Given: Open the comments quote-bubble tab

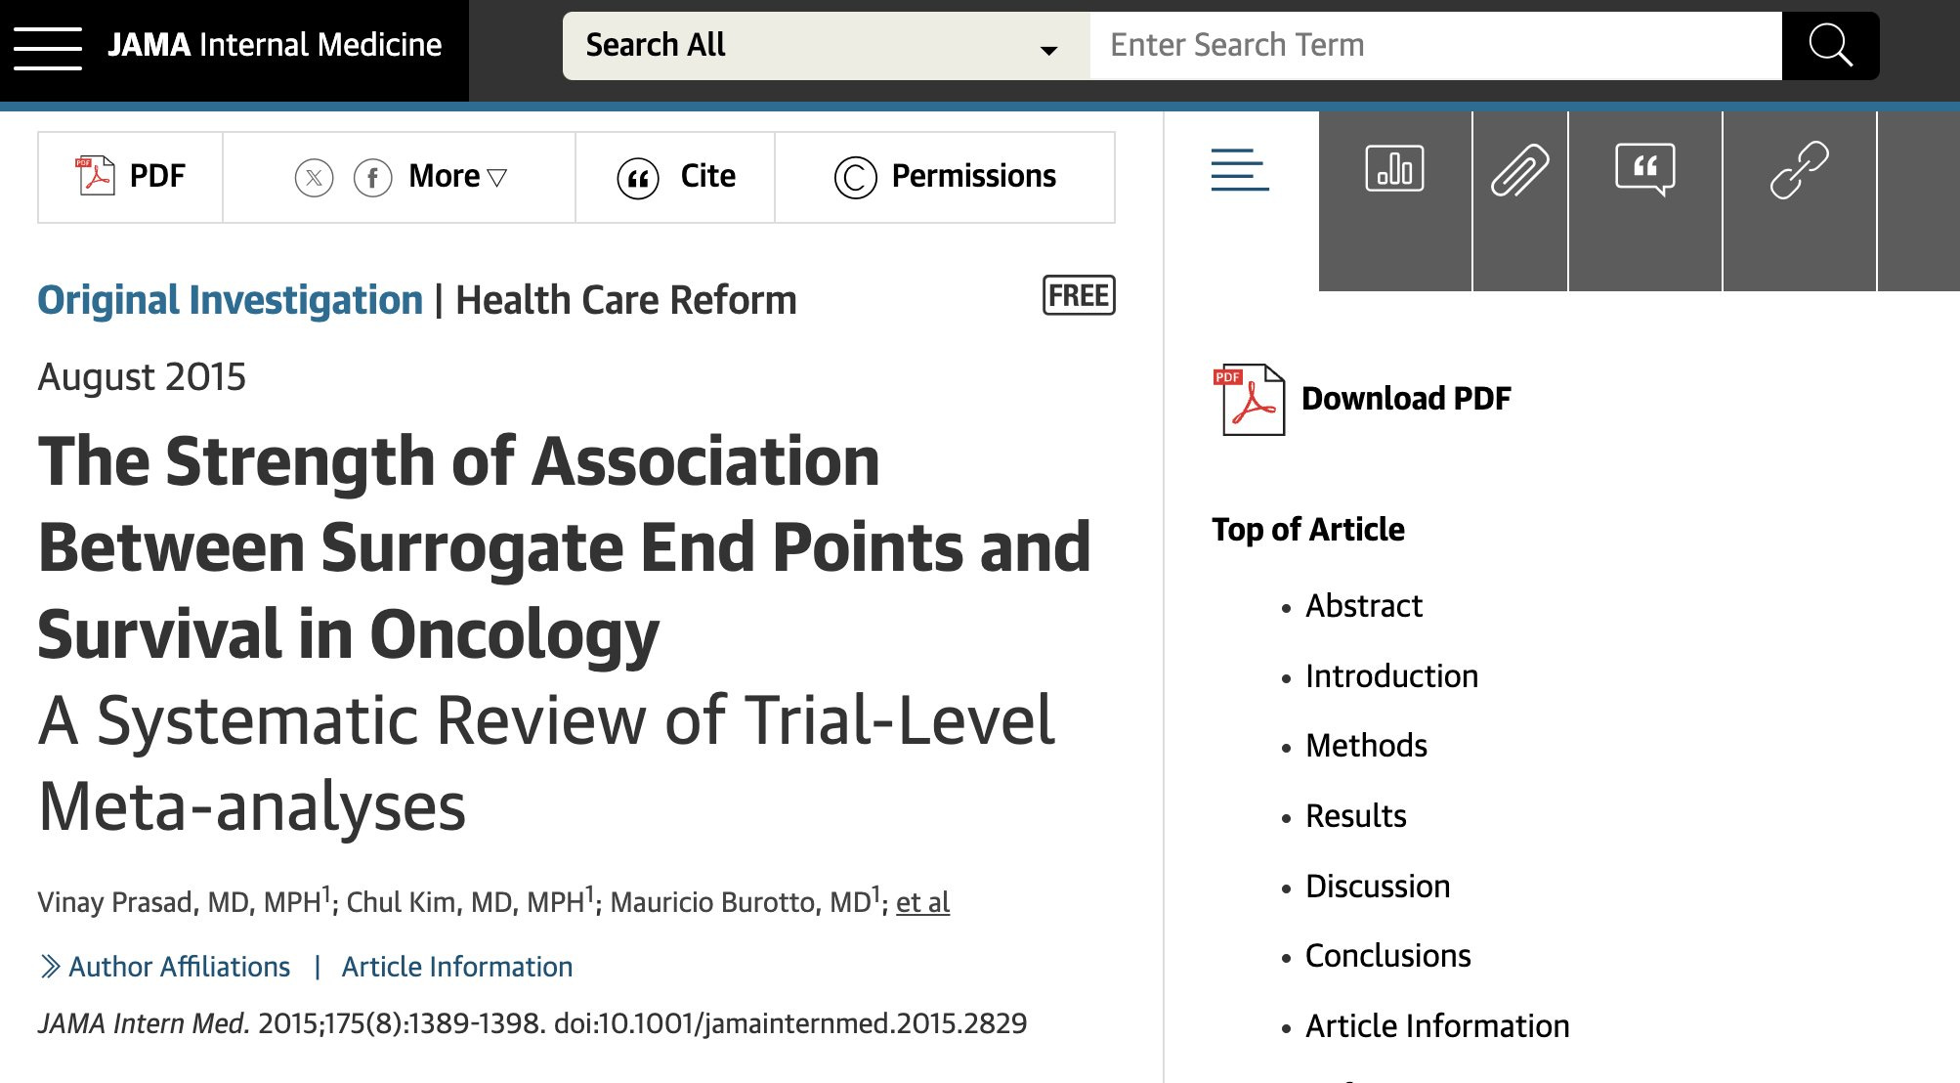Looking at the screenshot, I should pos(1644,170).
